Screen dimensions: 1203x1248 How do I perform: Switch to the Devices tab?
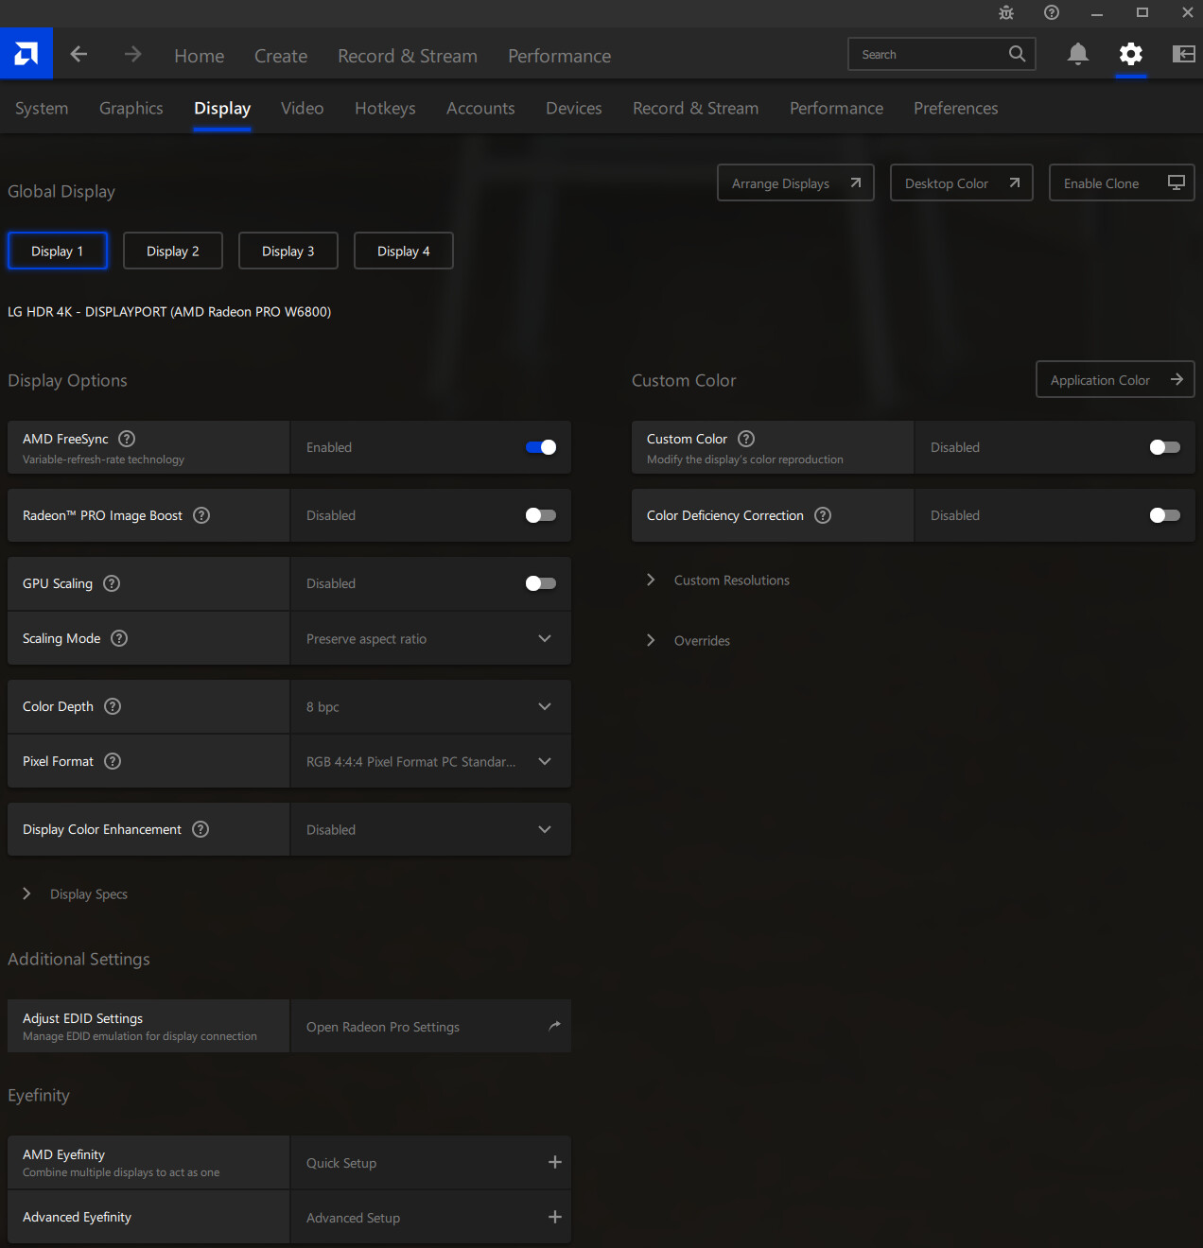pyautogui.click(x=574, y=109)
